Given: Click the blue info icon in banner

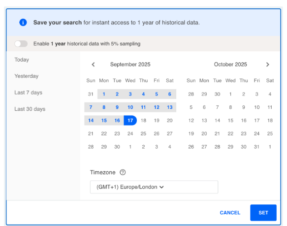Looking at the screenshot, I should point(23,22).
